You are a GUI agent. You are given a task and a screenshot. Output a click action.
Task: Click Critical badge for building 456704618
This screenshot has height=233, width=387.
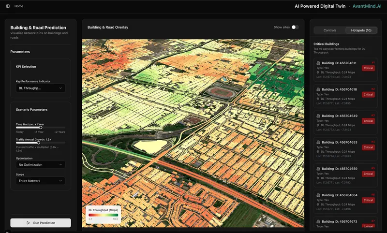tap(368, 94)
